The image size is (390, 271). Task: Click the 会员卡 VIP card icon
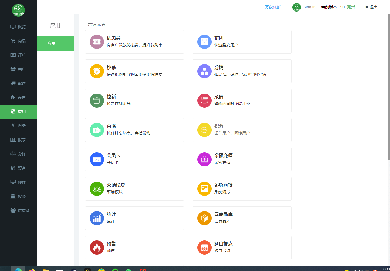point(97,159)
